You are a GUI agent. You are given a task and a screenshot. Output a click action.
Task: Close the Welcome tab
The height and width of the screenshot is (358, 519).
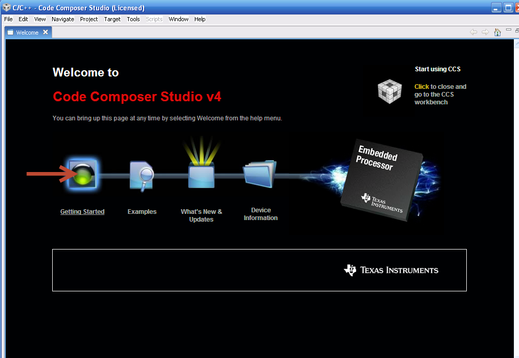point(45,32)
